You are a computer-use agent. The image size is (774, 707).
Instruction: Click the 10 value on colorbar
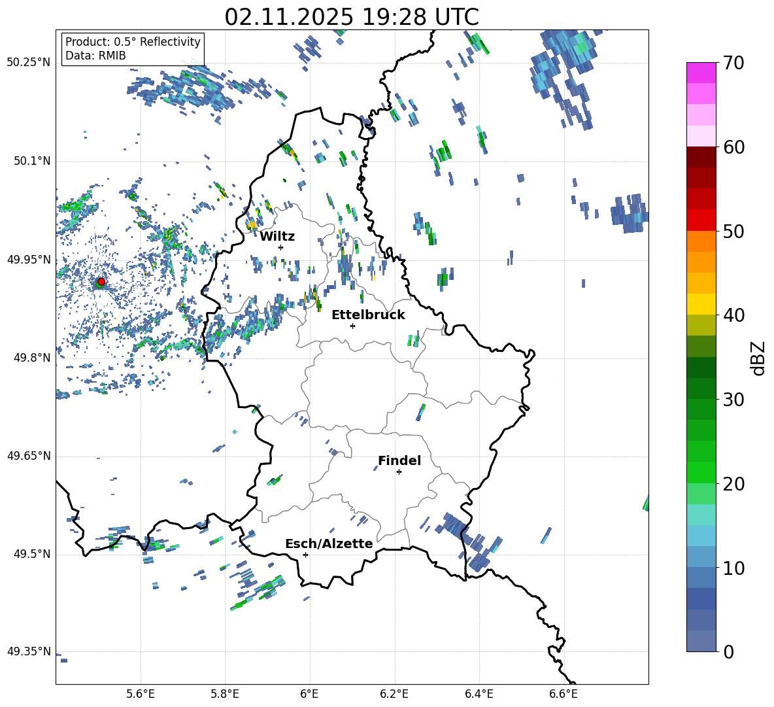(x=733, y=568)
